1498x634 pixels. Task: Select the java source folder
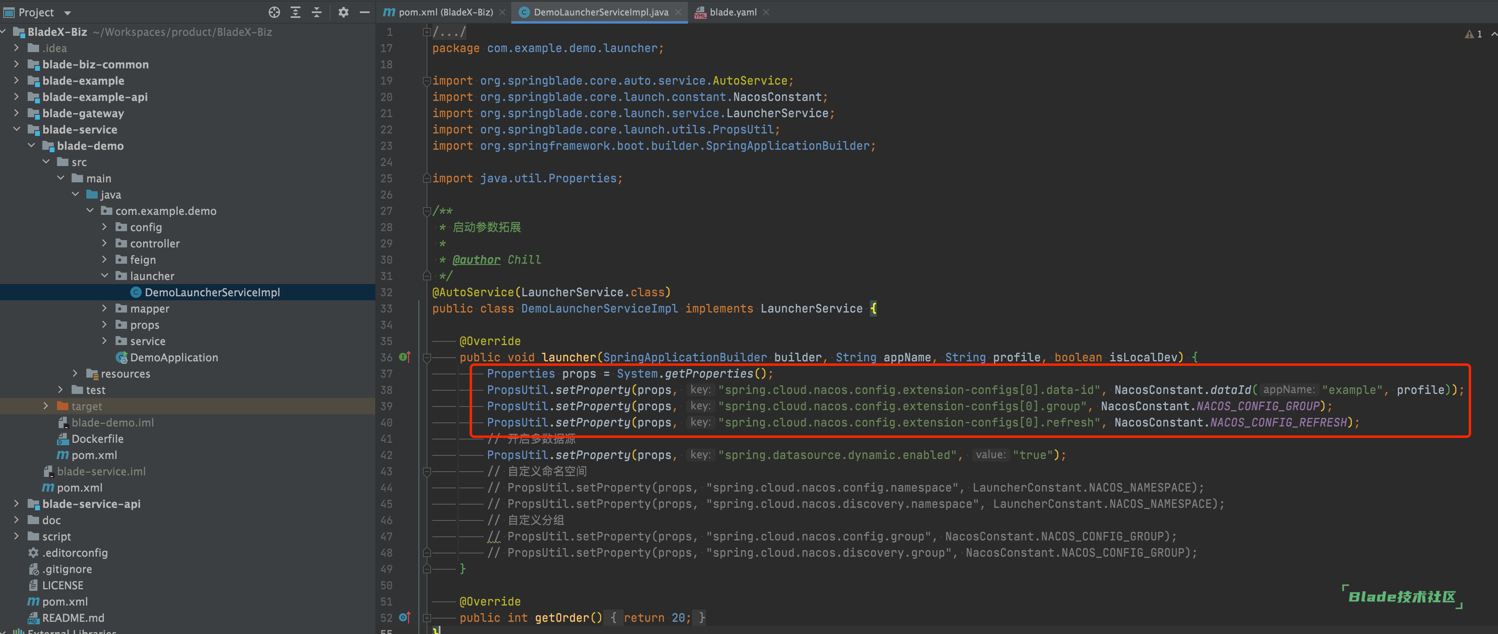pyautogui.click(x=110, y=195)
